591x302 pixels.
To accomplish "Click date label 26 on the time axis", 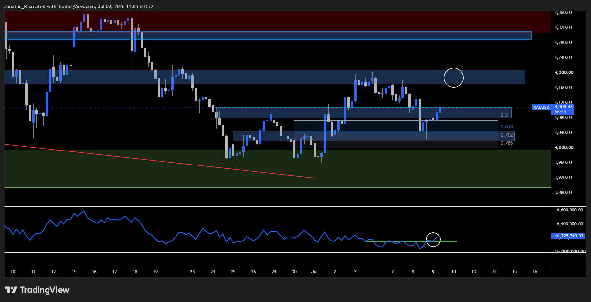I will tap(254, 272).
